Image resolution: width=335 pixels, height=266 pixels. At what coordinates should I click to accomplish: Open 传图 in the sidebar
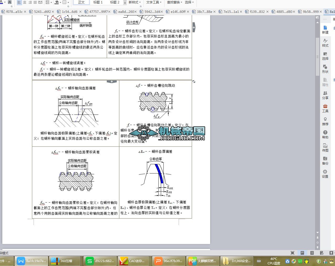click(x=325, y=148)
